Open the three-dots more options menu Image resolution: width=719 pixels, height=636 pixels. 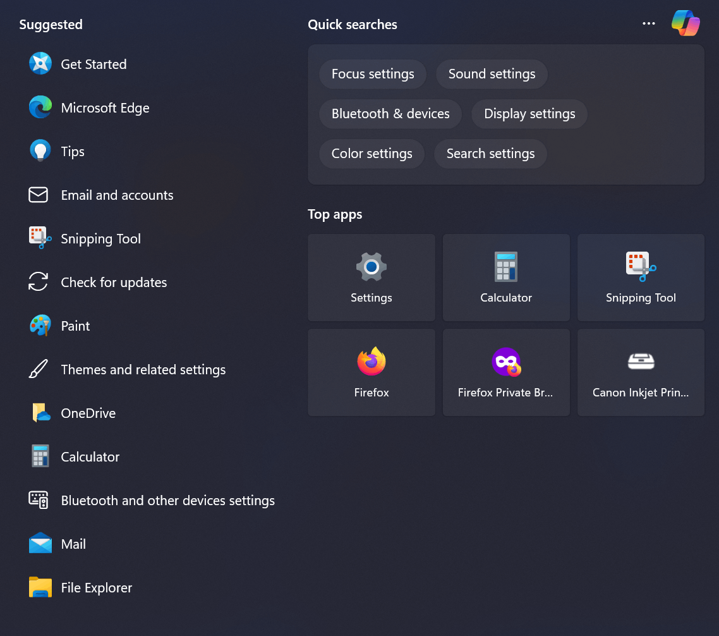(x=648, y=23)
